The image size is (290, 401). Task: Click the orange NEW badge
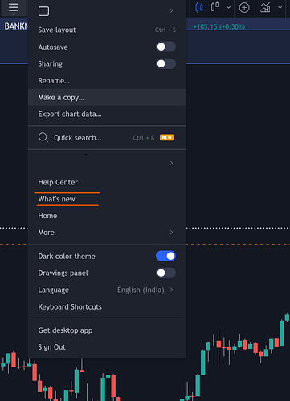[167, 137]
